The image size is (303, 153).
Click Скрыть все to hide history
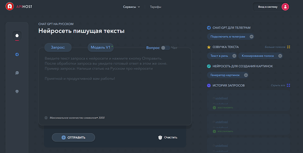(x=278, y=85)
